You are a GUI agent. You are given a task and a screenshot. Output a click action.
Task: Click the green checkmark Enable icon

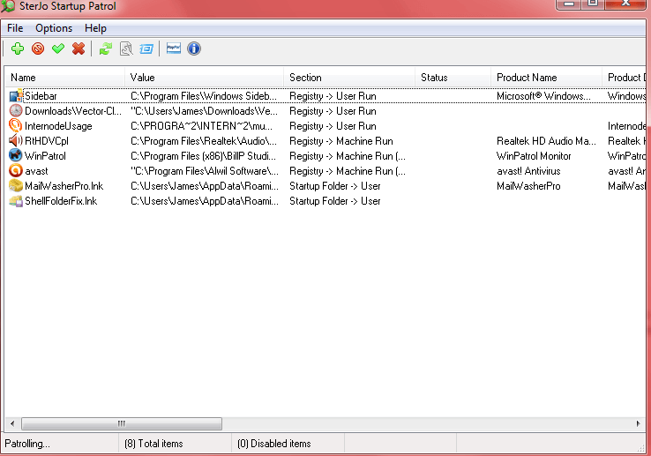(58, 49)
